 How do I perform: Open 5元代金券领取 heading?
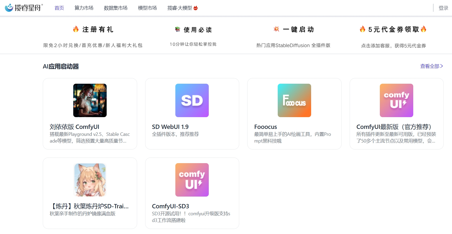coord(393,29)
